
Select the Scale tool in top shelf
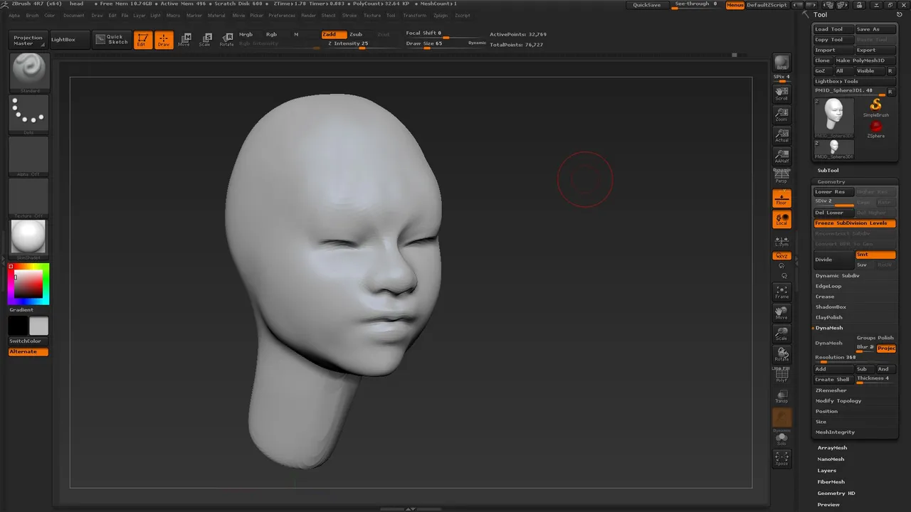(205, 40)
